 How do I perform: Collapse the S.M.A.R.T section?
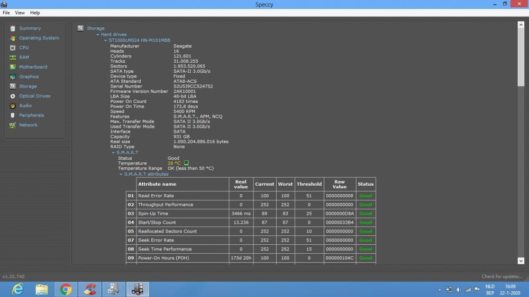point(113,152)
